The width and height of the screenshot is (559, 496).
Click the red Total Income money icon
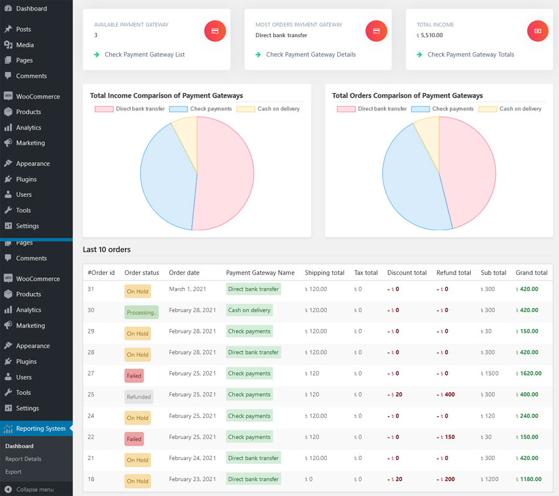(538, 31)
